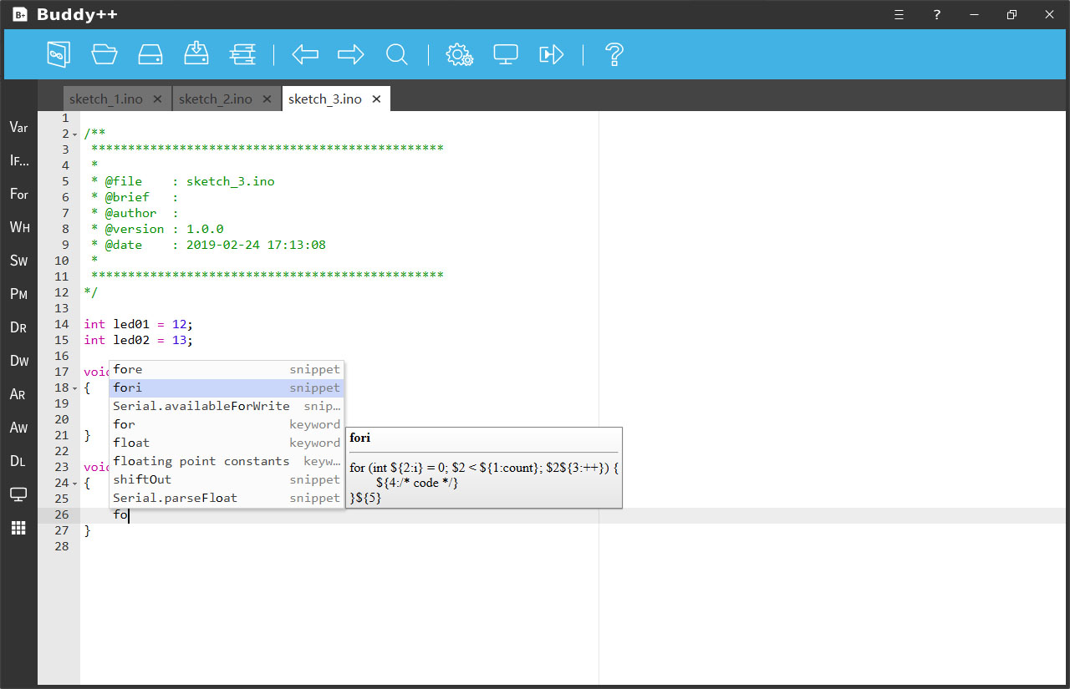Click the sidebar monitor icon
Viewport: 1070px width, 689px height.
(x=18, y=494)
